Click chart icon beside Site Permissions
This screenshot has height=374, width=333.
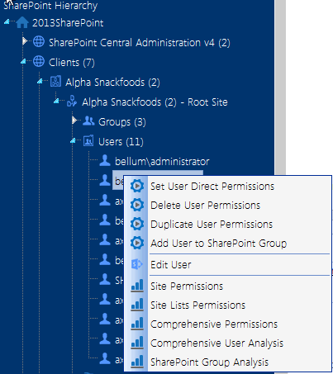coord(137,286)
